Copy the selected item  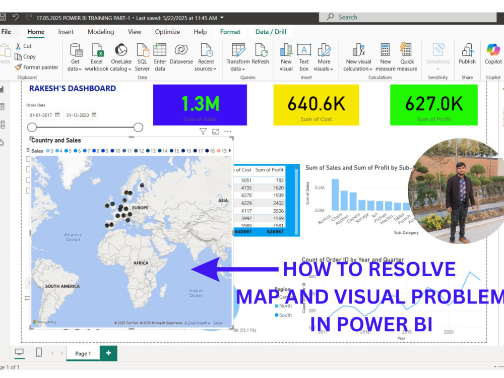tap(25, 56)
